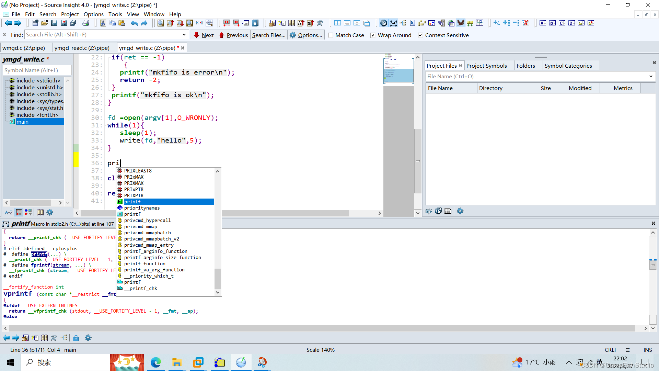This screenshot has width=659, height=371.
Task: Enable Match Case in search bar
Action: tap(331, 35)
